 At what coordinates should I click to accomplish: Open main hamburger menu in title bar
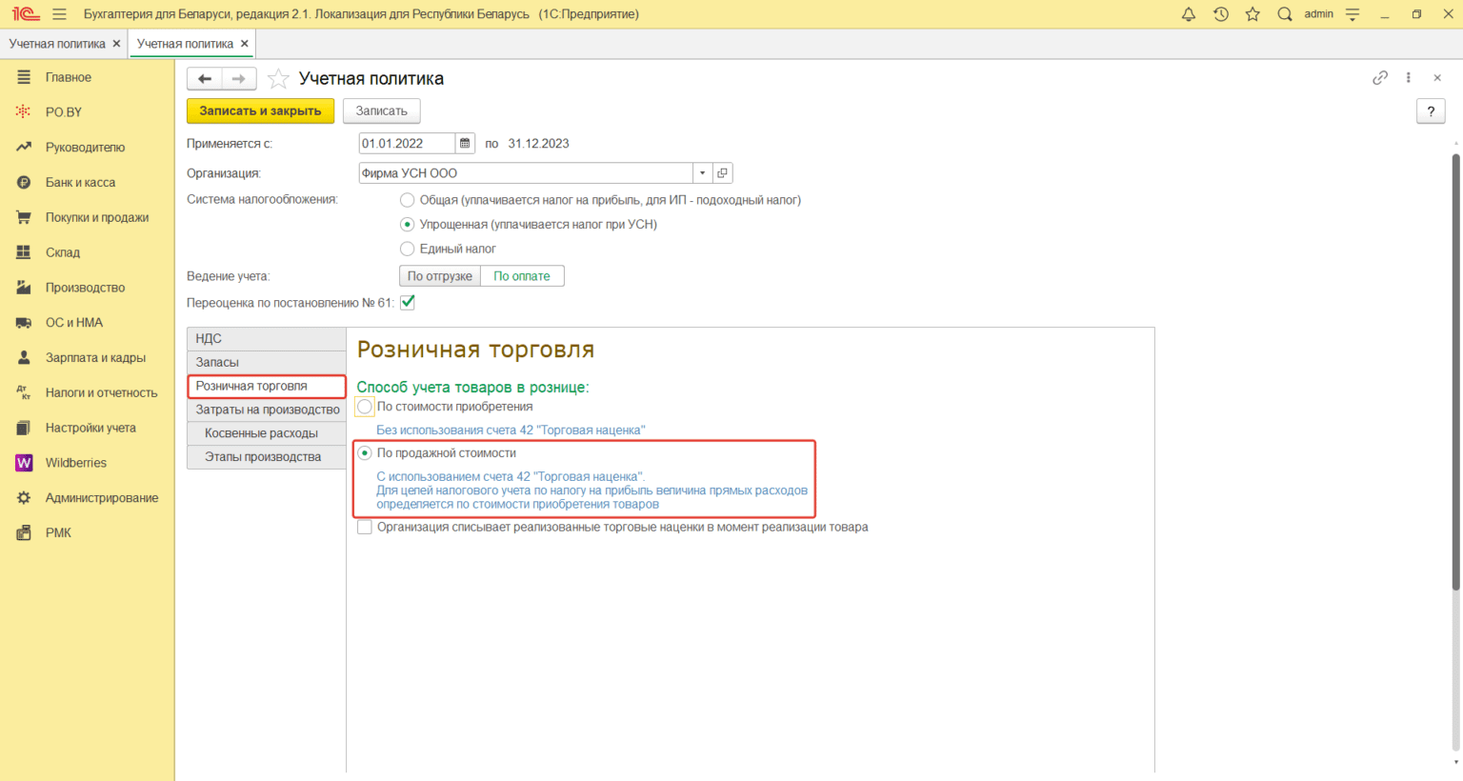coord(59,14)
